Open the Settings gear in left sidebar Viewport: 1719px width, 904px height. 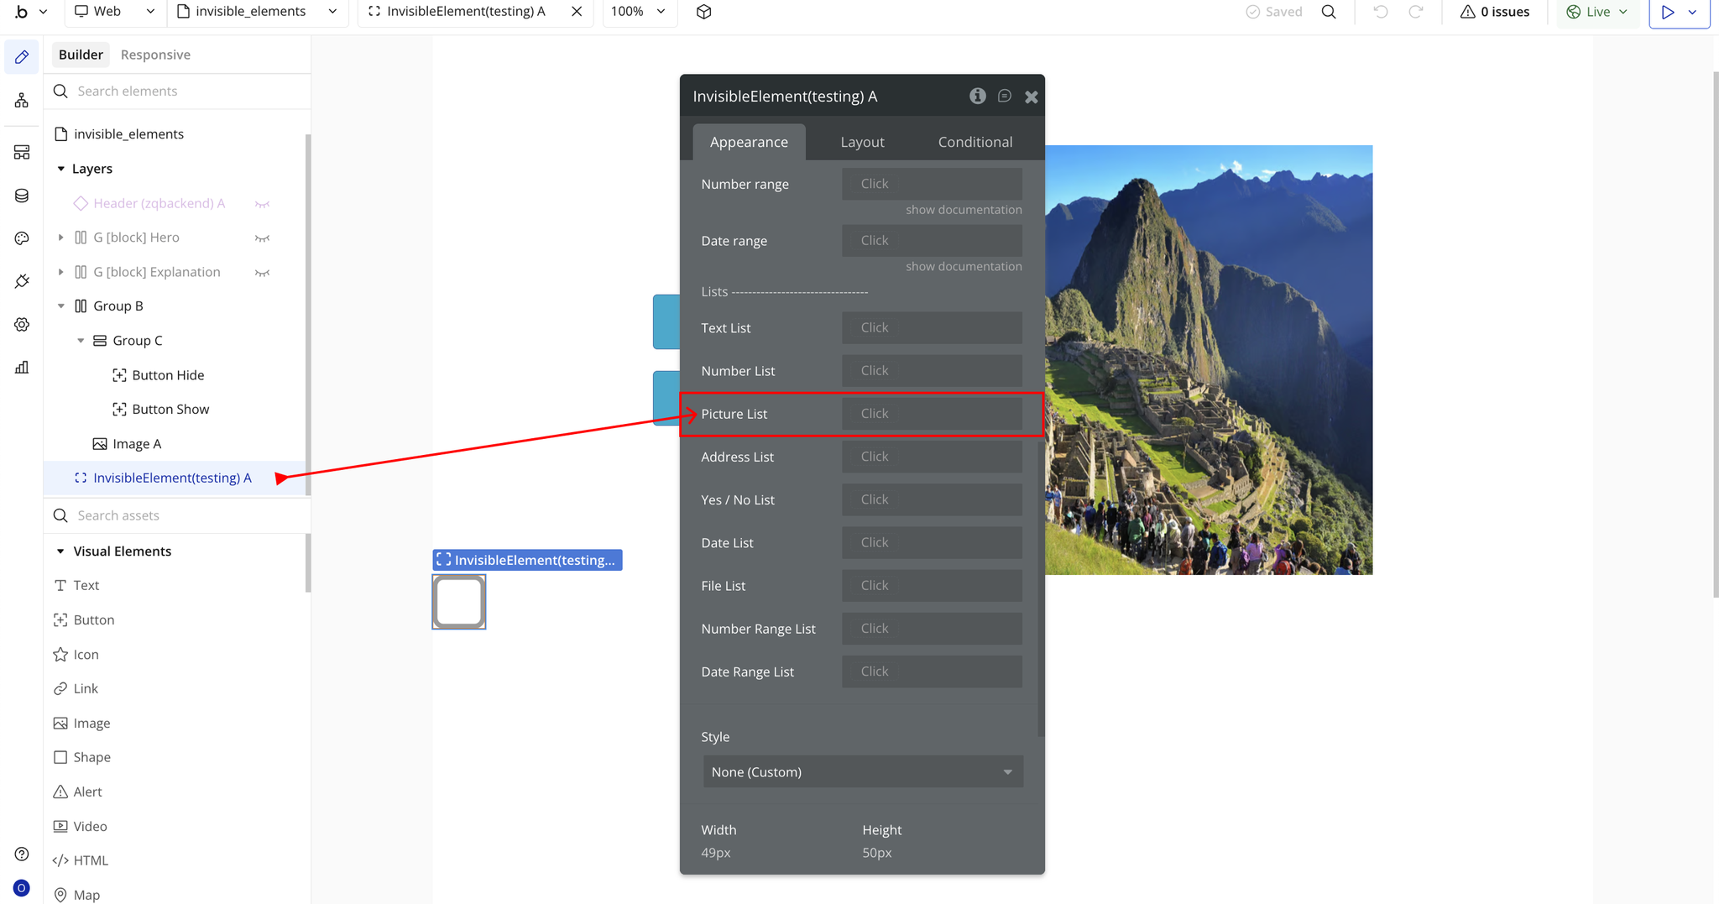coord(22,324)
